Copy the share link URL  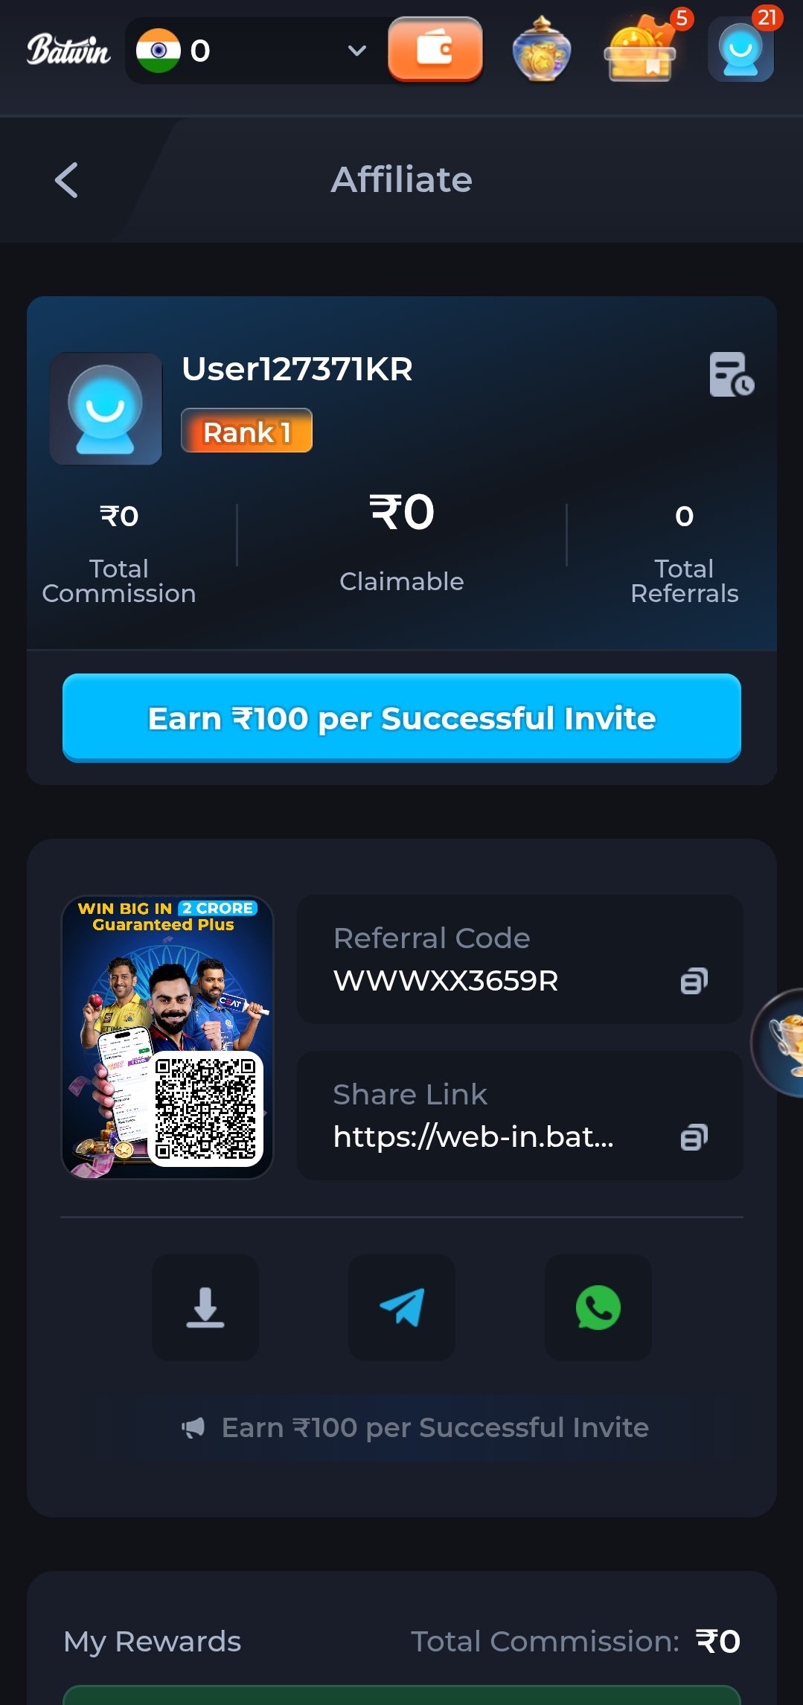pyautogui.click(x=694, y=1137)
